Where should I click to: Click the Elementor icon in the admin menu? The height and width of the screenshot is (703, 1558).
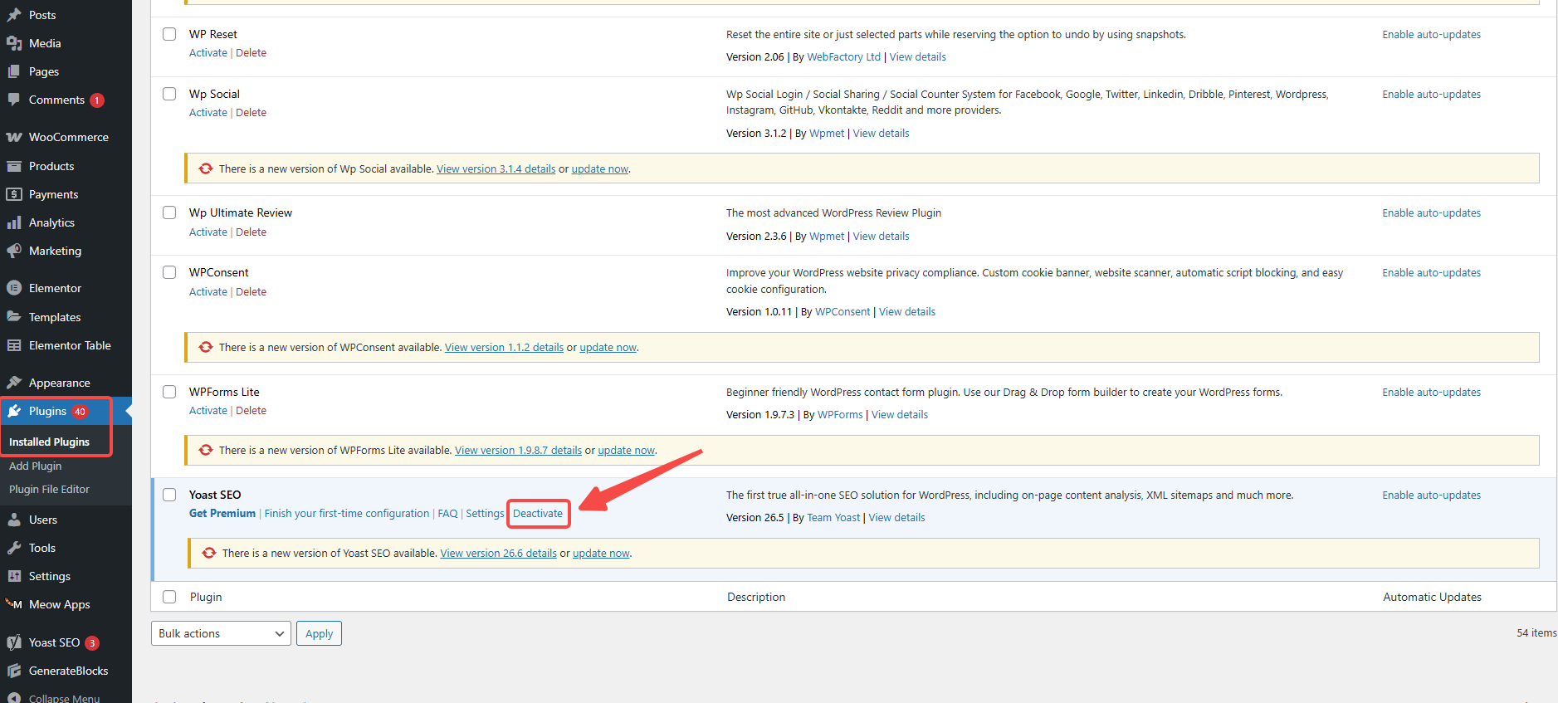(x=14, y=288)
